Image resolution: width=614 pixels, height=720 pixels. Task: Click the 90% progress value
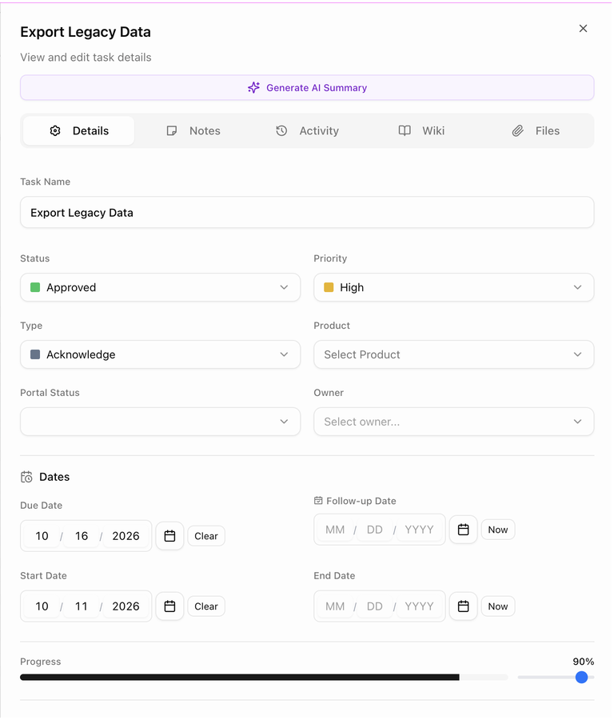point(584,662)
